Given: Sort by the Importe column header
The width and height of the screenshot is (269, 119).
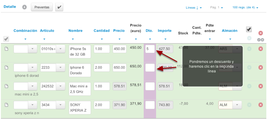Looking at the screenshot, I should tap(165, 31).
